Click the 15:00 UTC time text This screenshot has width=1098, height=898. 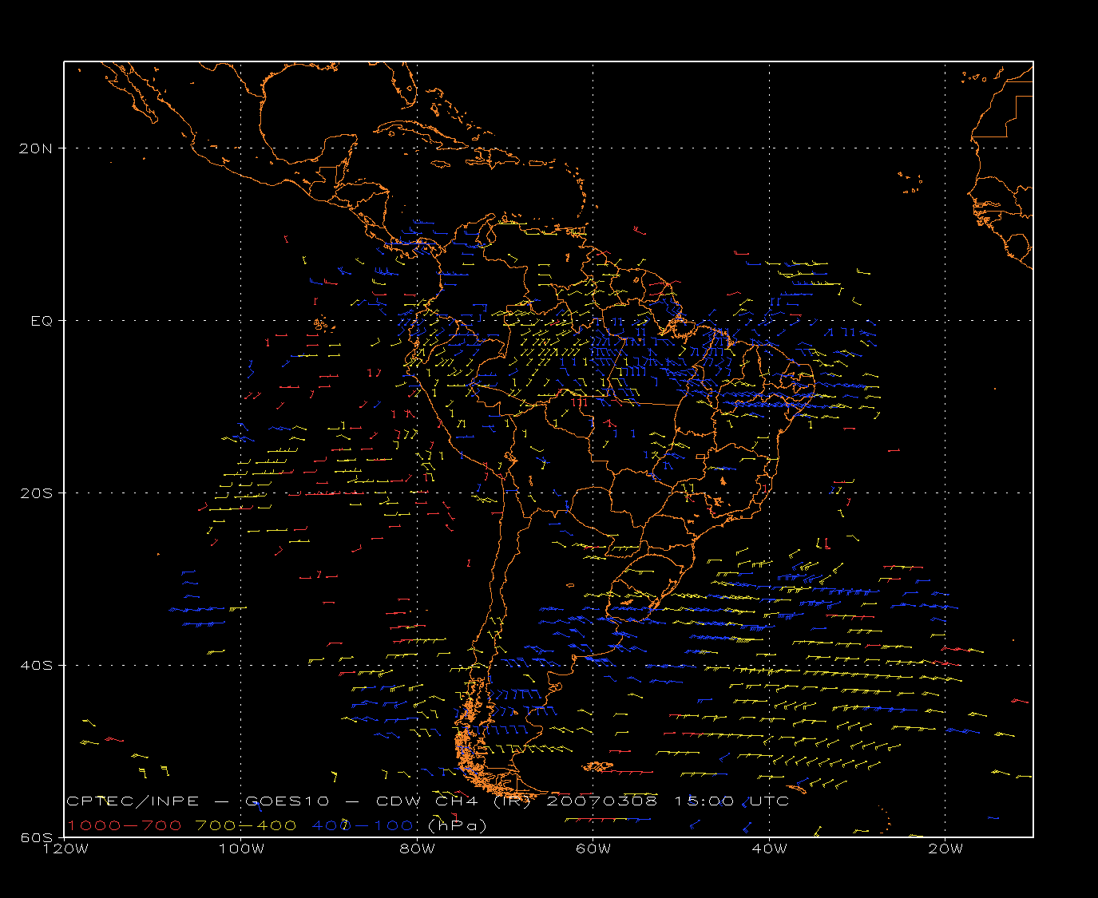(x=731, y=801)
